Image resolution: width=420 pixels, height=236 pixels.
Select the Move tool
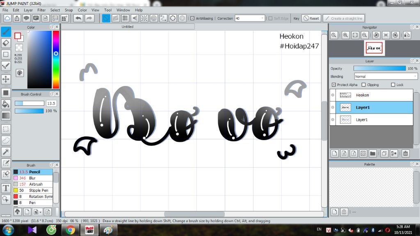(6, 79)
